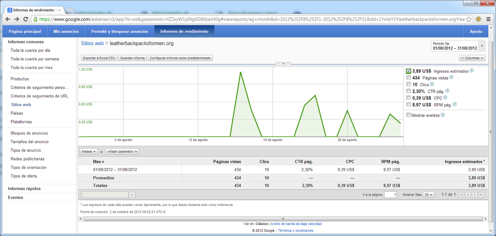This screenshot has height=236, width=496.
Task: Go forward with the browser forward arrow
Action: [17, 19]
